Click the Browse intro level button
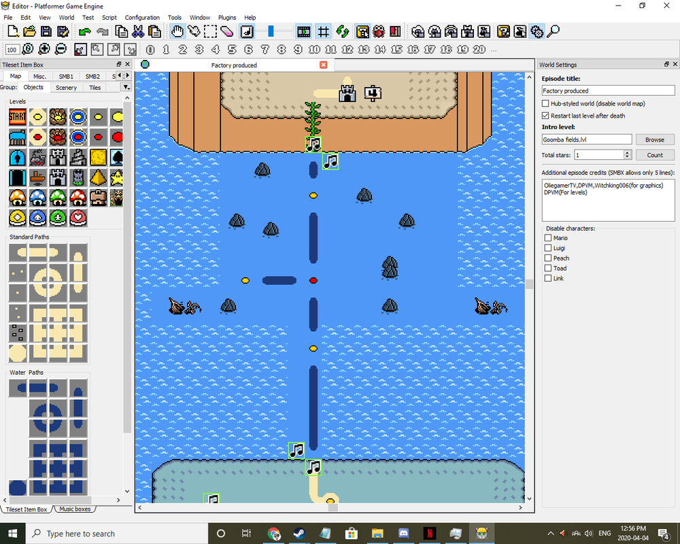680x544 pixels. [x=655, y=139]
